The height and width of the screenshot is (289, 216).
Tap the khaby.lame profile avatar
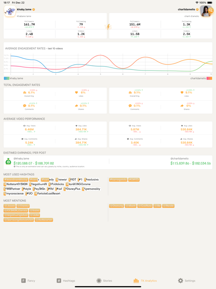click(10, 11)
